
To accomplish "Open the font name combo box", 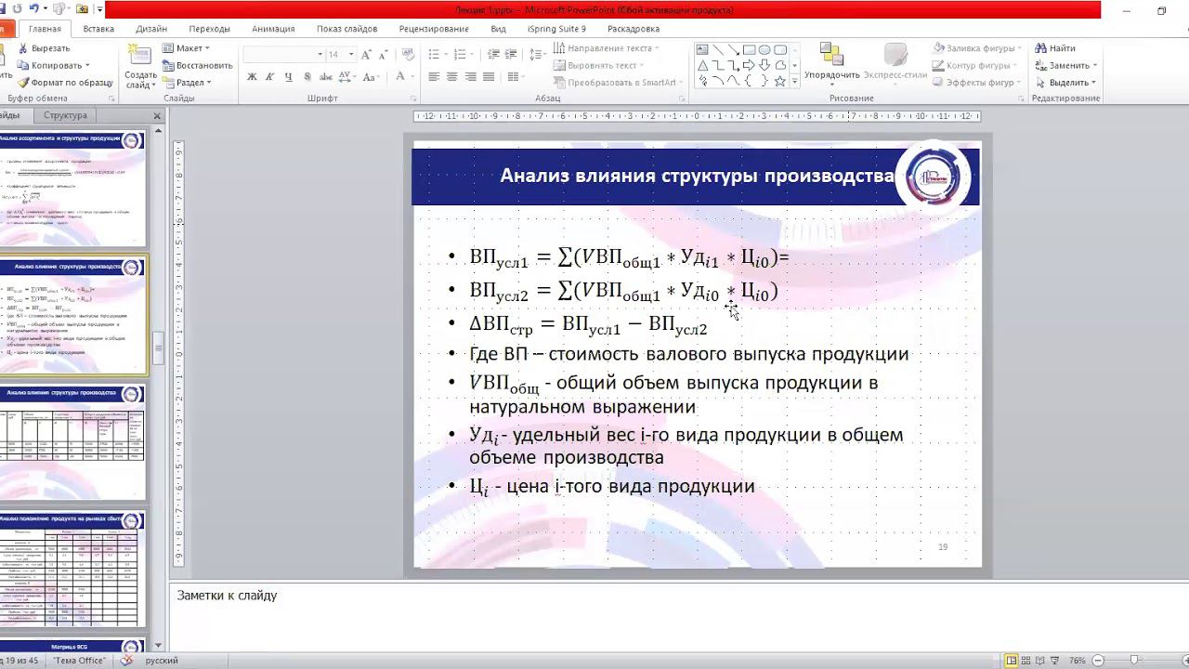I will coord(283,55).
